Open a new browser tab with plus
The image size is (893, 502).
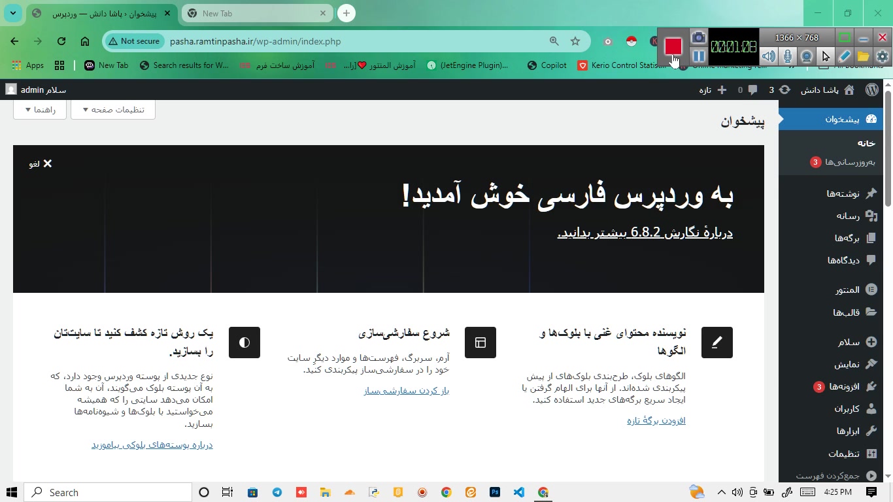click(346, 13)
